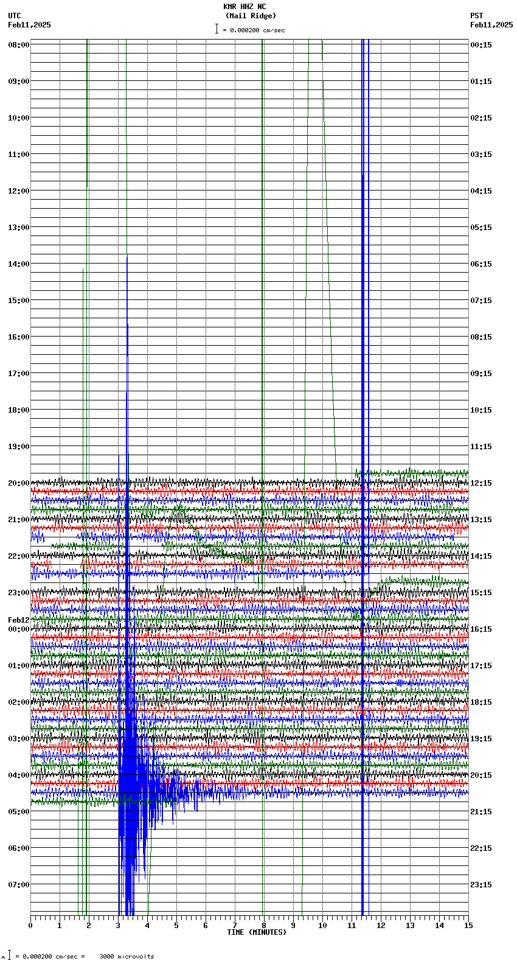Click the '15' tick on minutes axis

(468, 926)
